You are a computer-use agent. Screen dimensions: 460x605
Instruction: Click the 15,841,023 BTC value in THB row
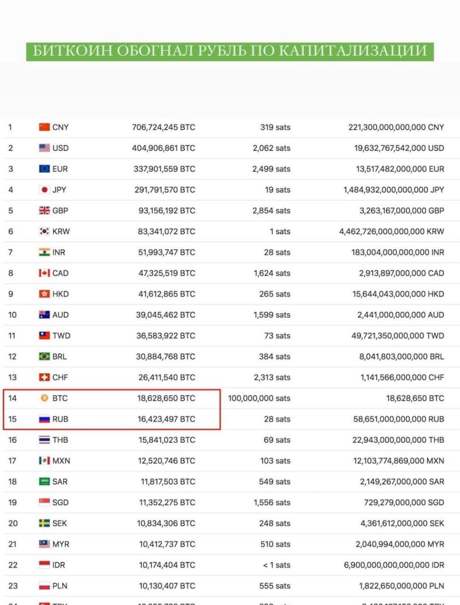tap(167, 440)
